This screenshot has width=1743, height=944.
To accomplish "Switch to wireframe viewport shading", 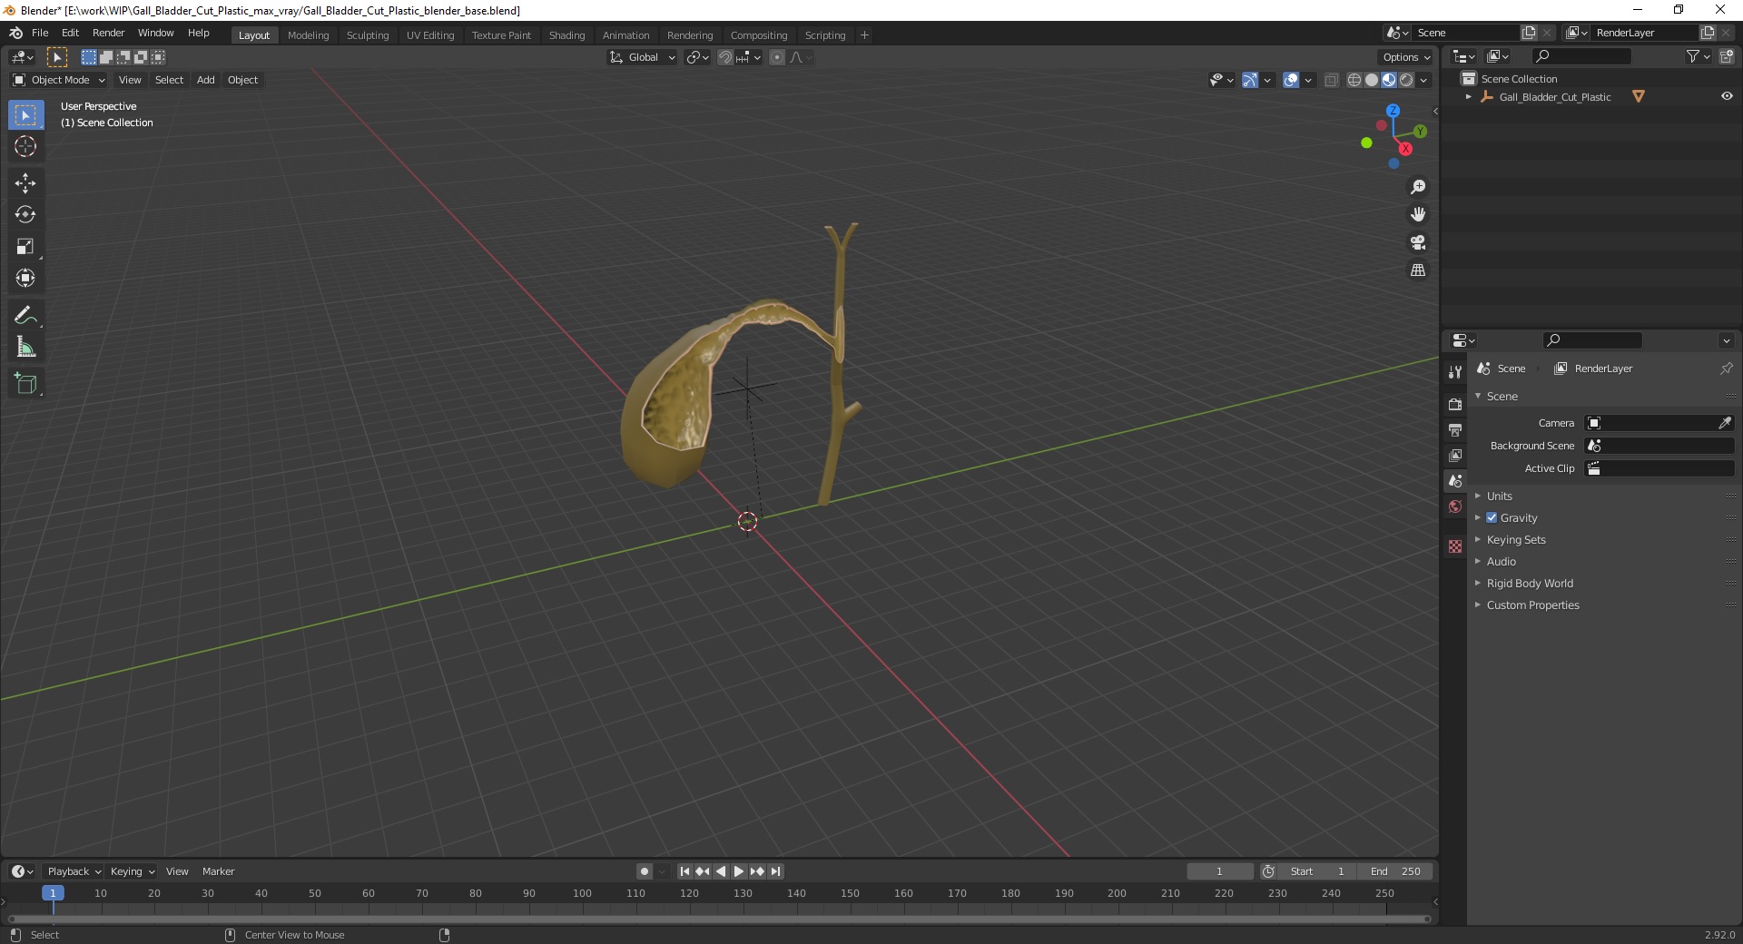I will tap(1354, 80).
